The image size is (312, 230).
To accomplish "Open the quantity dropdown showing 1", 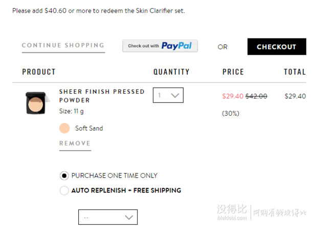I will (168, 95).
